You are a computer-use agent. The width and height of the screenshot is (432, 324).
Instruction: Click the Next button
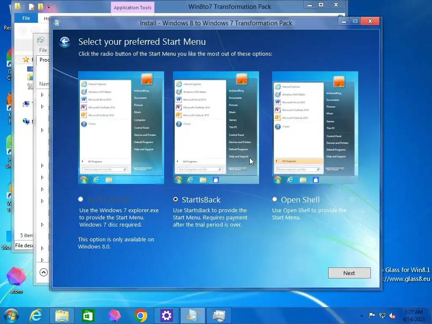(349, 273)
